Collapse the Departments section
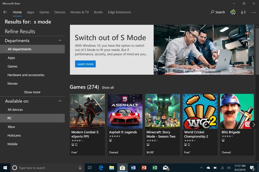Image resolution: width=259 pixels, height=172 pixels. (60, 40)
